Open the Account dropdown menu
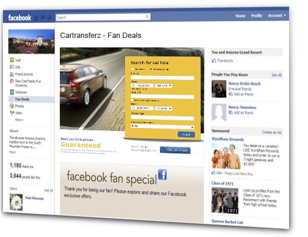This screenshot has width=308, height=237. click(x=277, y=15)
